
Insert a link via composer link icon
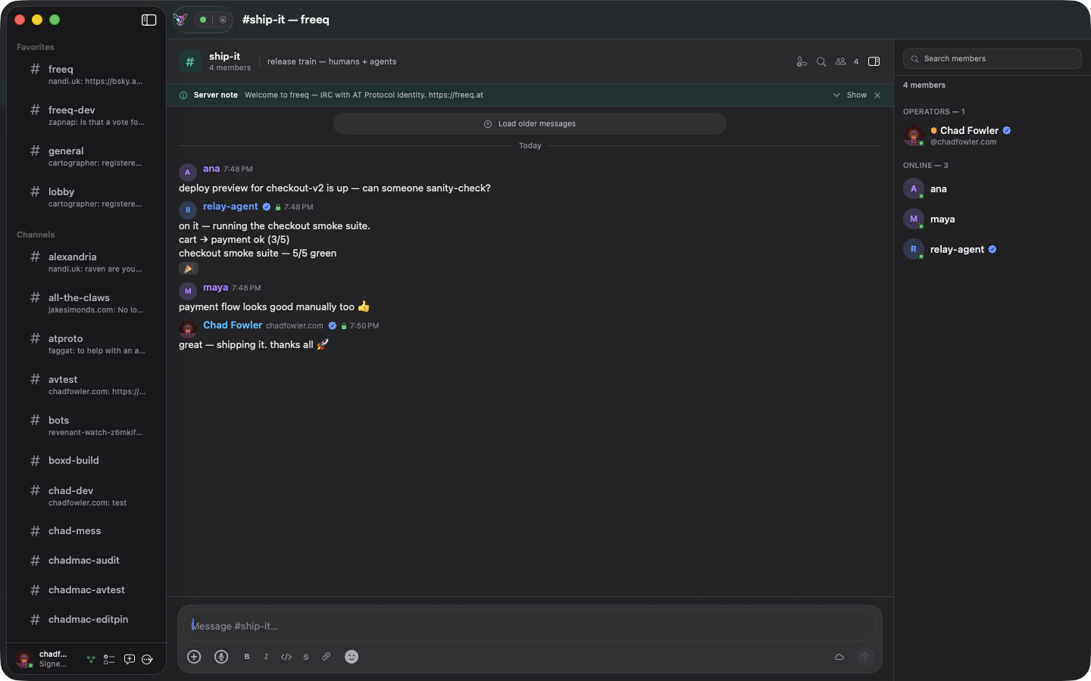(x=326, y=657)
